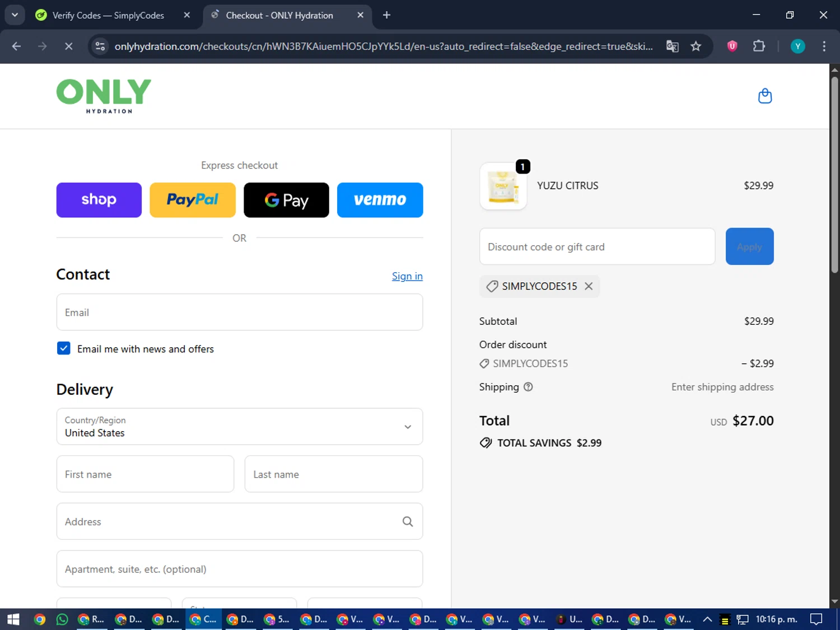Close the Verify Codes SimplyCodes tab
Viewport: 840px width, 630px height.
(x=187, y=15)
